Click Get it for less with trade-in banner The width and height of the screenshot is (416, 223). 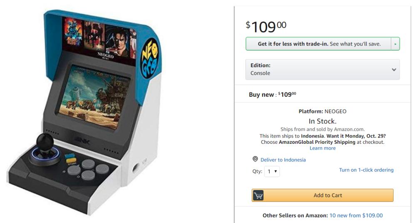click(x=318, y=44)
